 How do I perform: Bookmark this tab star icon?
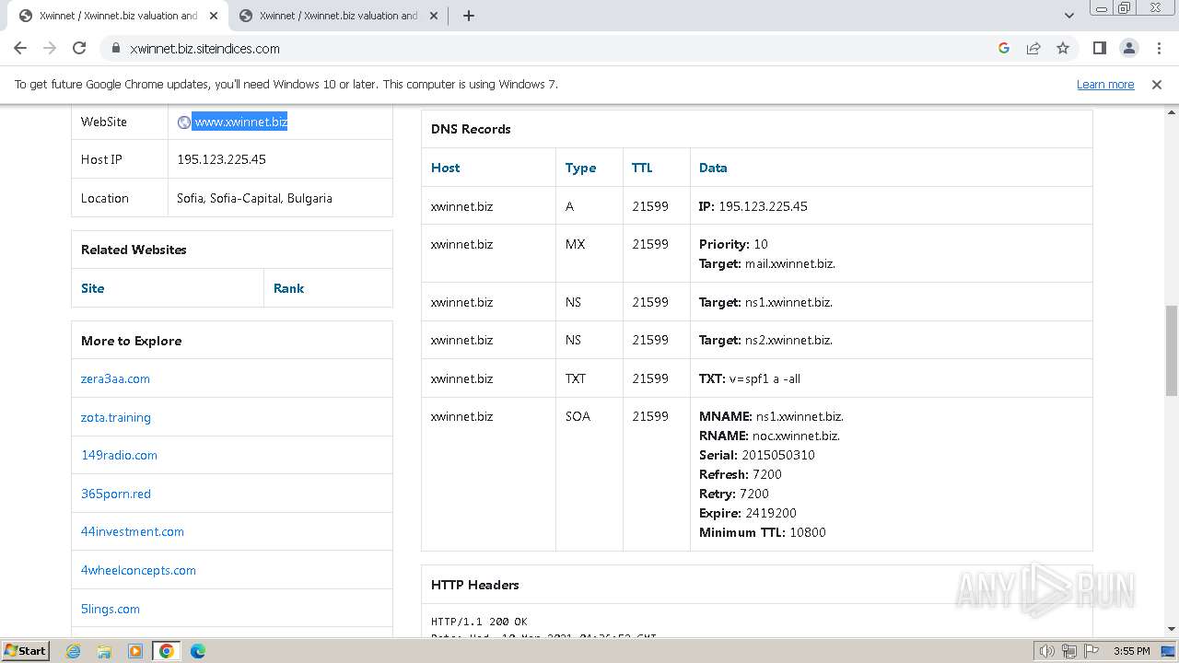(x=1063, y=48)
